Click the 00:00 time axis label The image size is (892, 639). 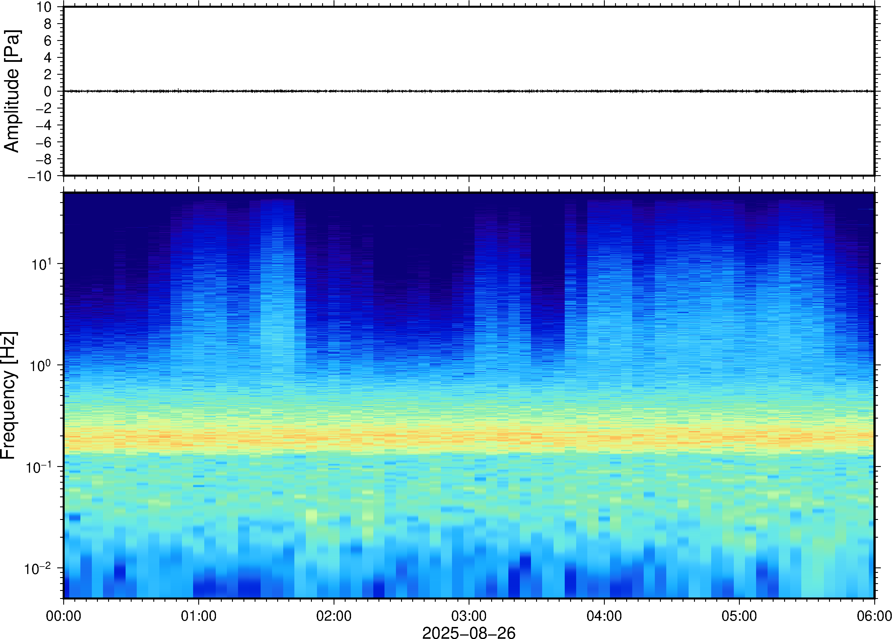click(63, 616)
